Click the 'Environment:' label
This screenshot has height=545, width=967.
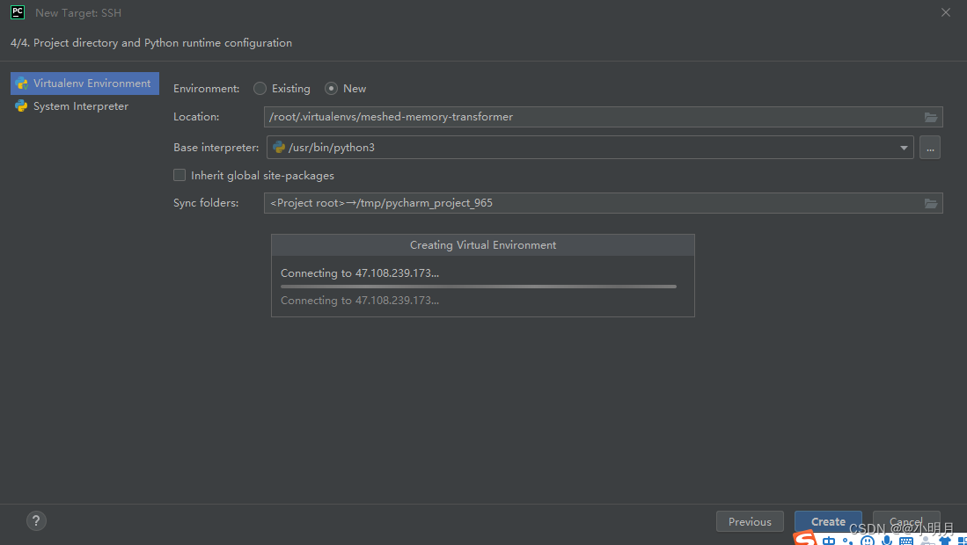point(207,89)
